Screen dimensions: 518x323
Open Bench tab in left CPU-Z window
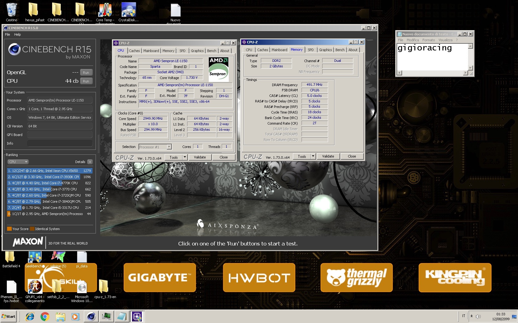[212, 51]
